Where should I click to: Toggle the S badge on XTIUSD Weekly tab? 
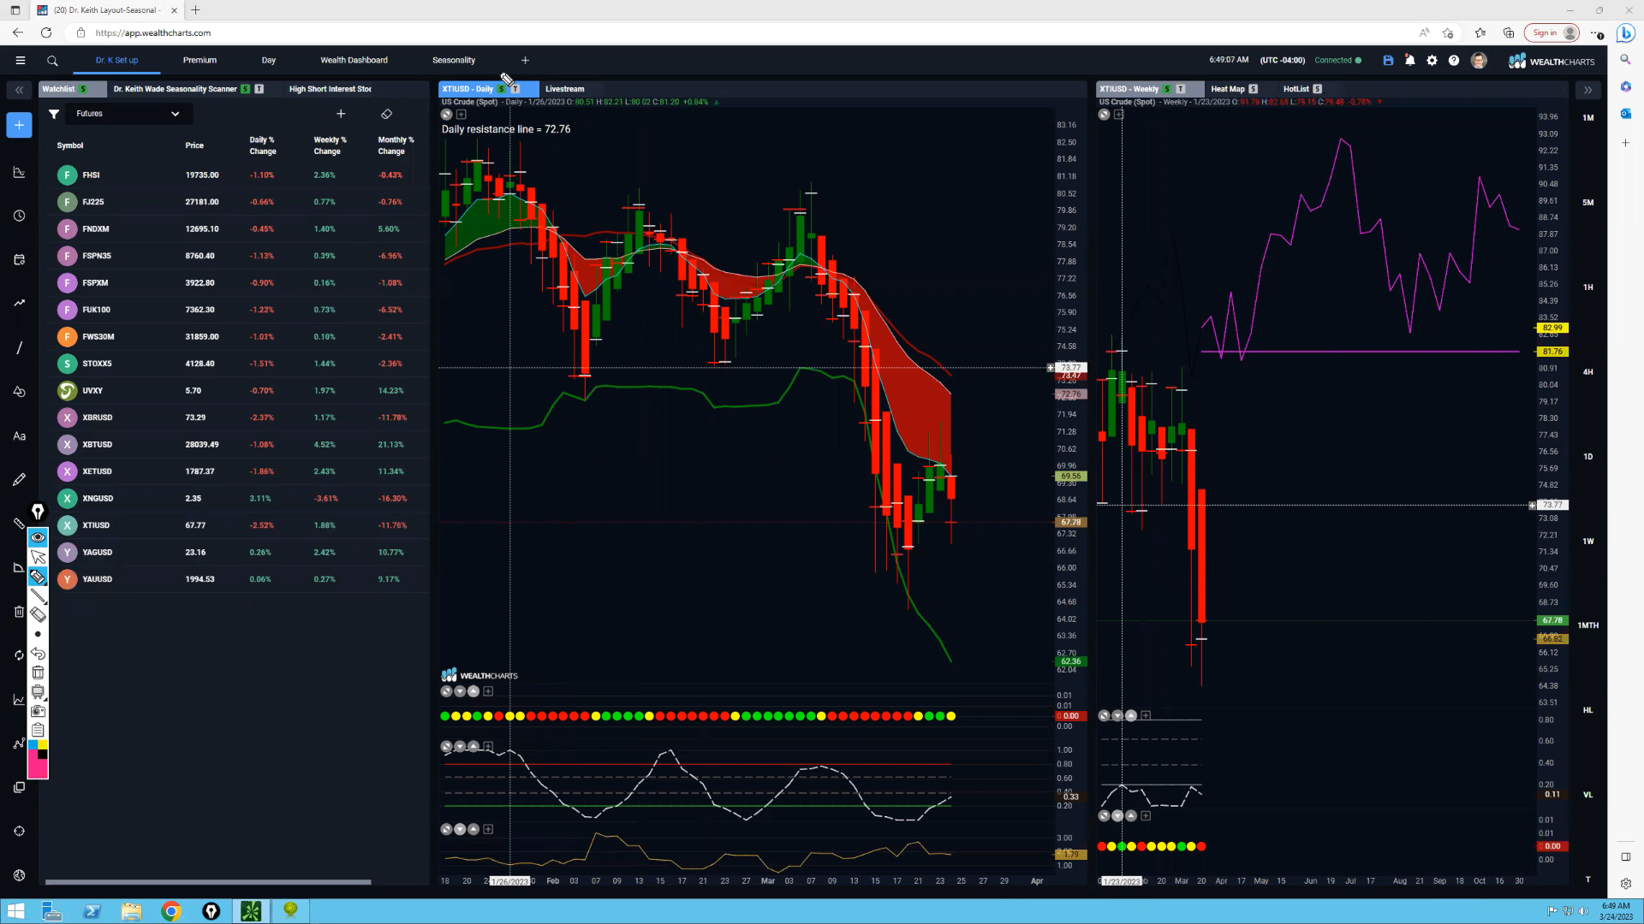click(x=1167, y=89)
